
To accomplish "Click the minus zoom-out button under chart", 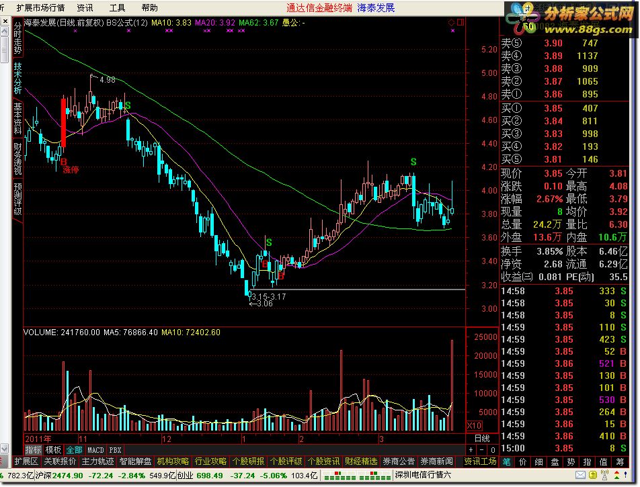I will 482,450.
